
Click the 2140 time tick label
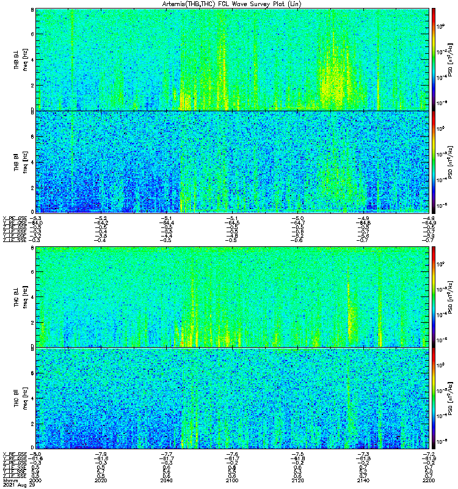363,480
